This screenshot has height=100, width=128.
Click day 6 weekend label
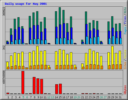27,97
